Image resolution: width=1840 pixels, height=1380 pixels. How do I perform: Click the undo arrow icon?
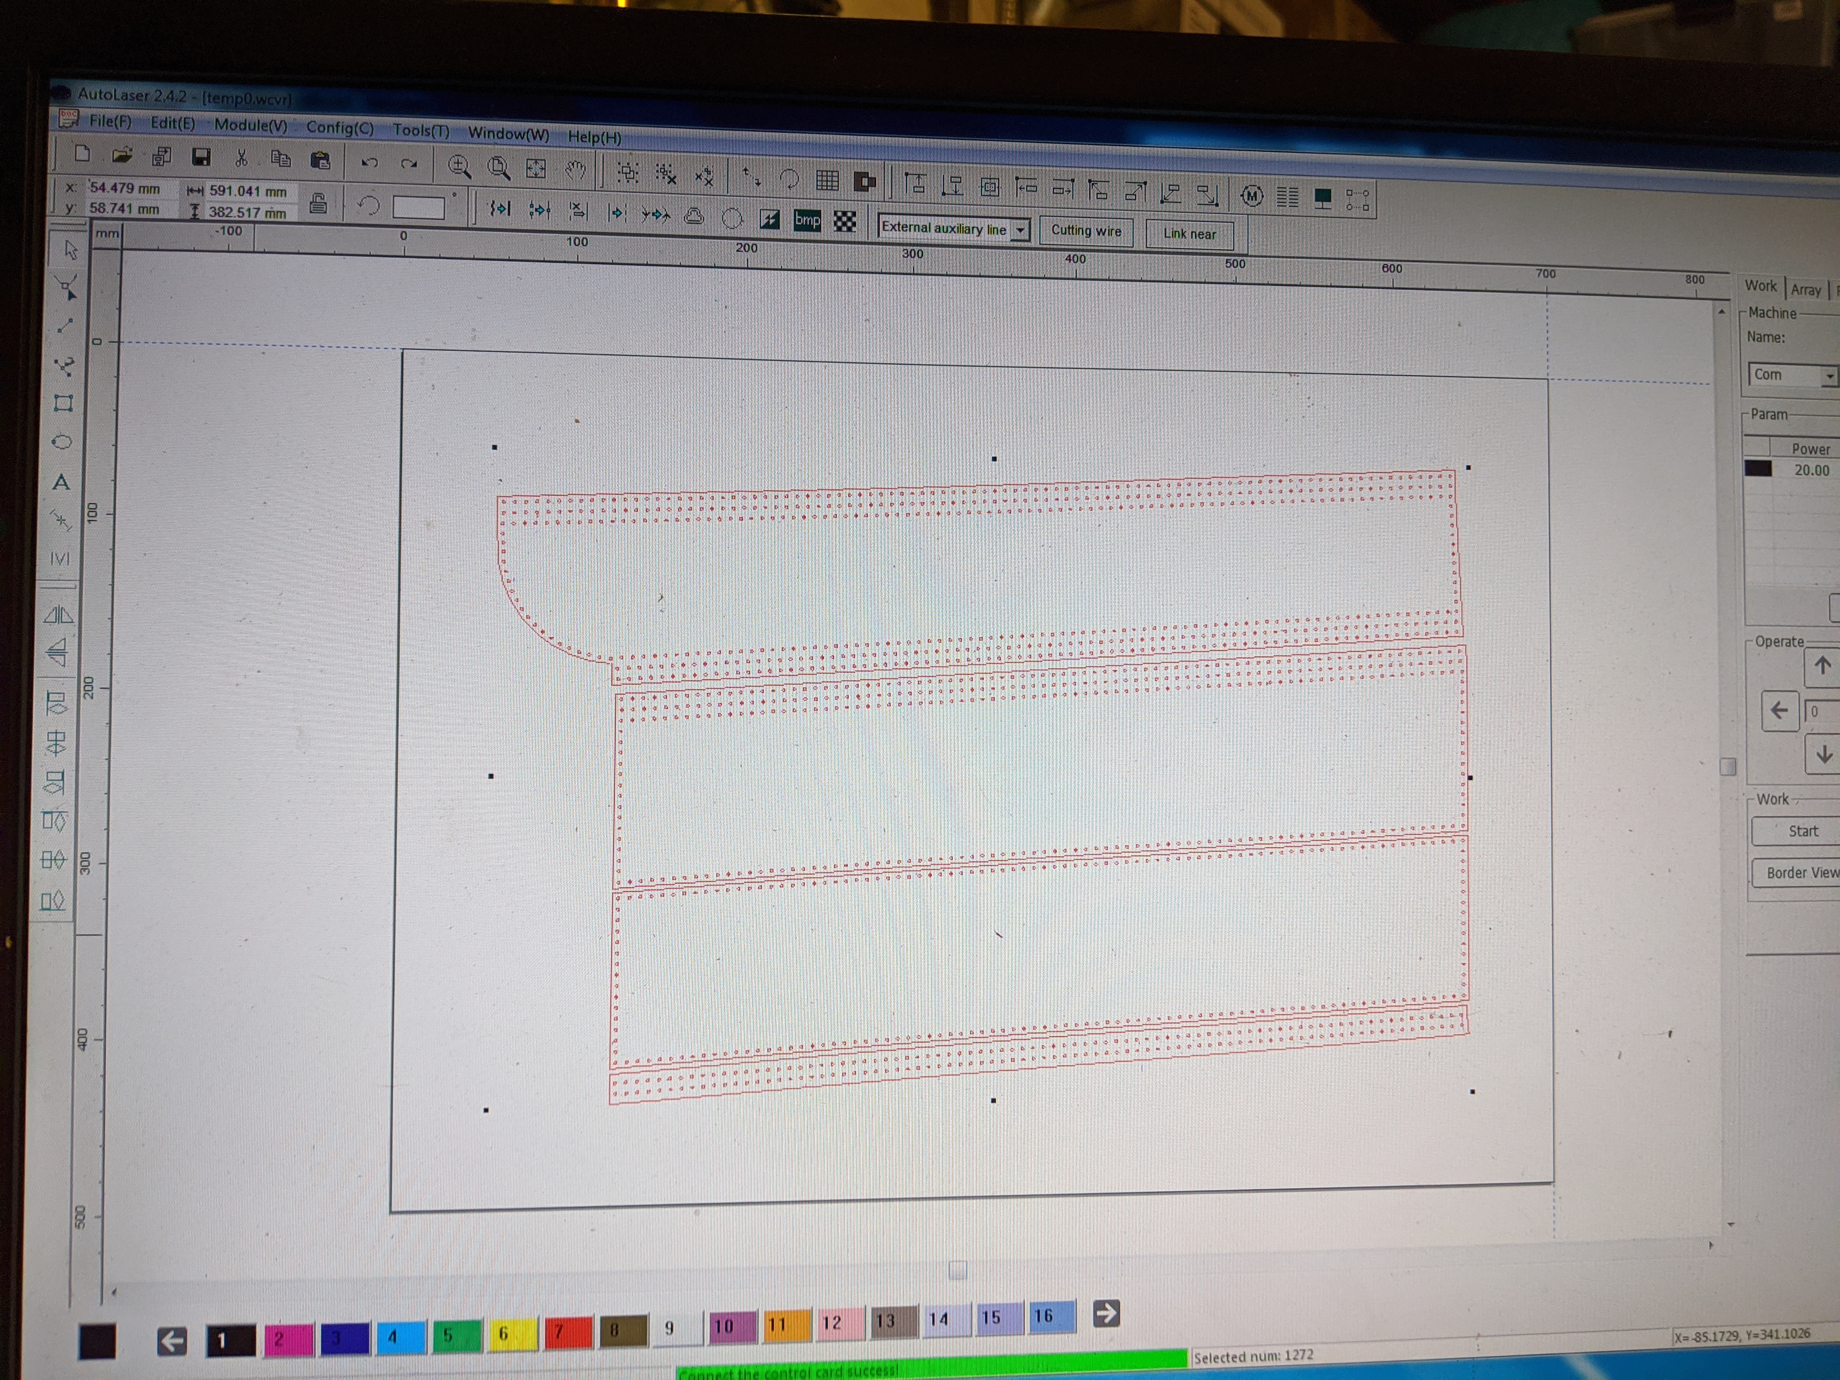point(370,163)
